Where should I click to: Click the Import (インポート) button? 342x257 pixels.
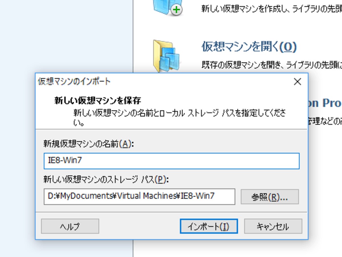209,226
